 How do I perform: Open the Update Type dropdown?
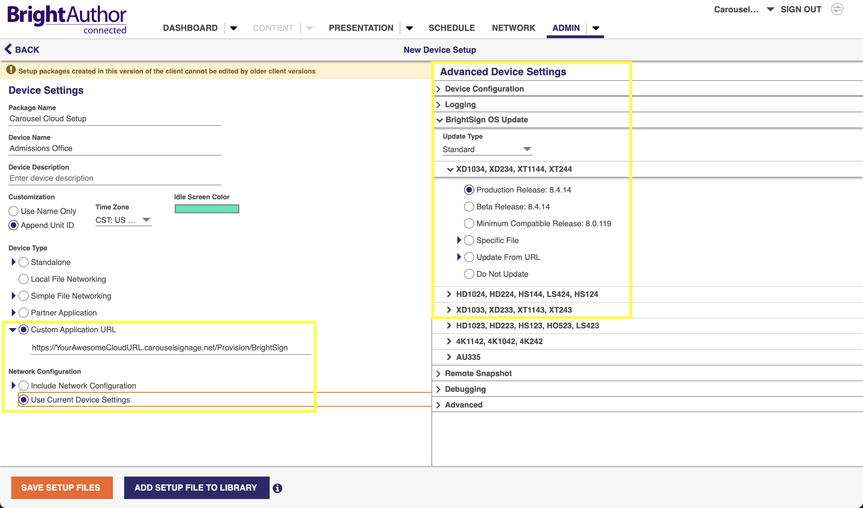[x=527, y=149]
